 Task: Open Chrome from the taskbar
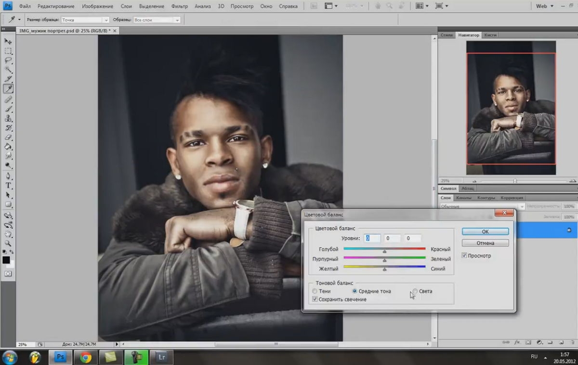pos(86,357)
